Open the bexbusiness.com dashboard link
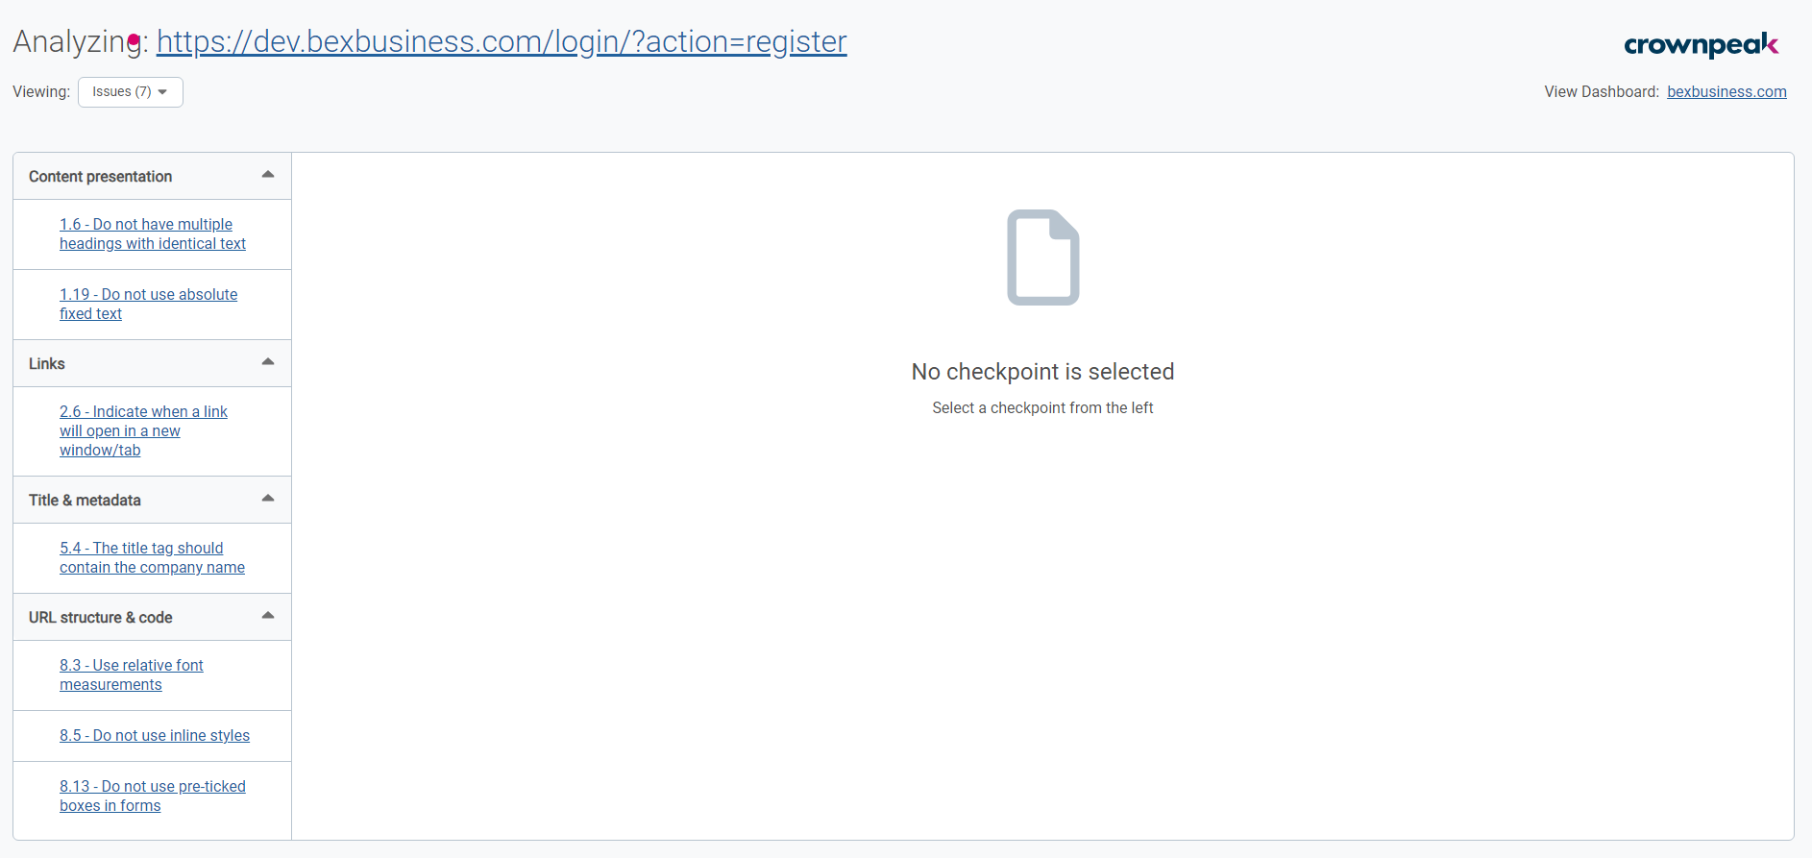1812x858 pixels. pyautogui.click(x=1726, y=92)
